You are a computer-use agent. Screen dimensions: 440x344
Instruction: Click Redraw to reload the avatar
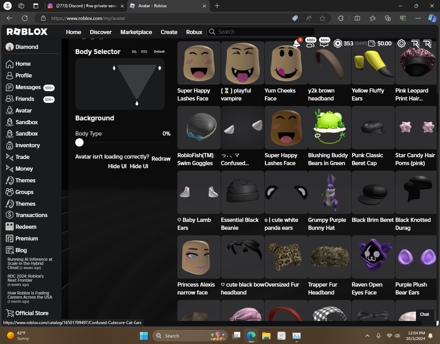(161, 159)
